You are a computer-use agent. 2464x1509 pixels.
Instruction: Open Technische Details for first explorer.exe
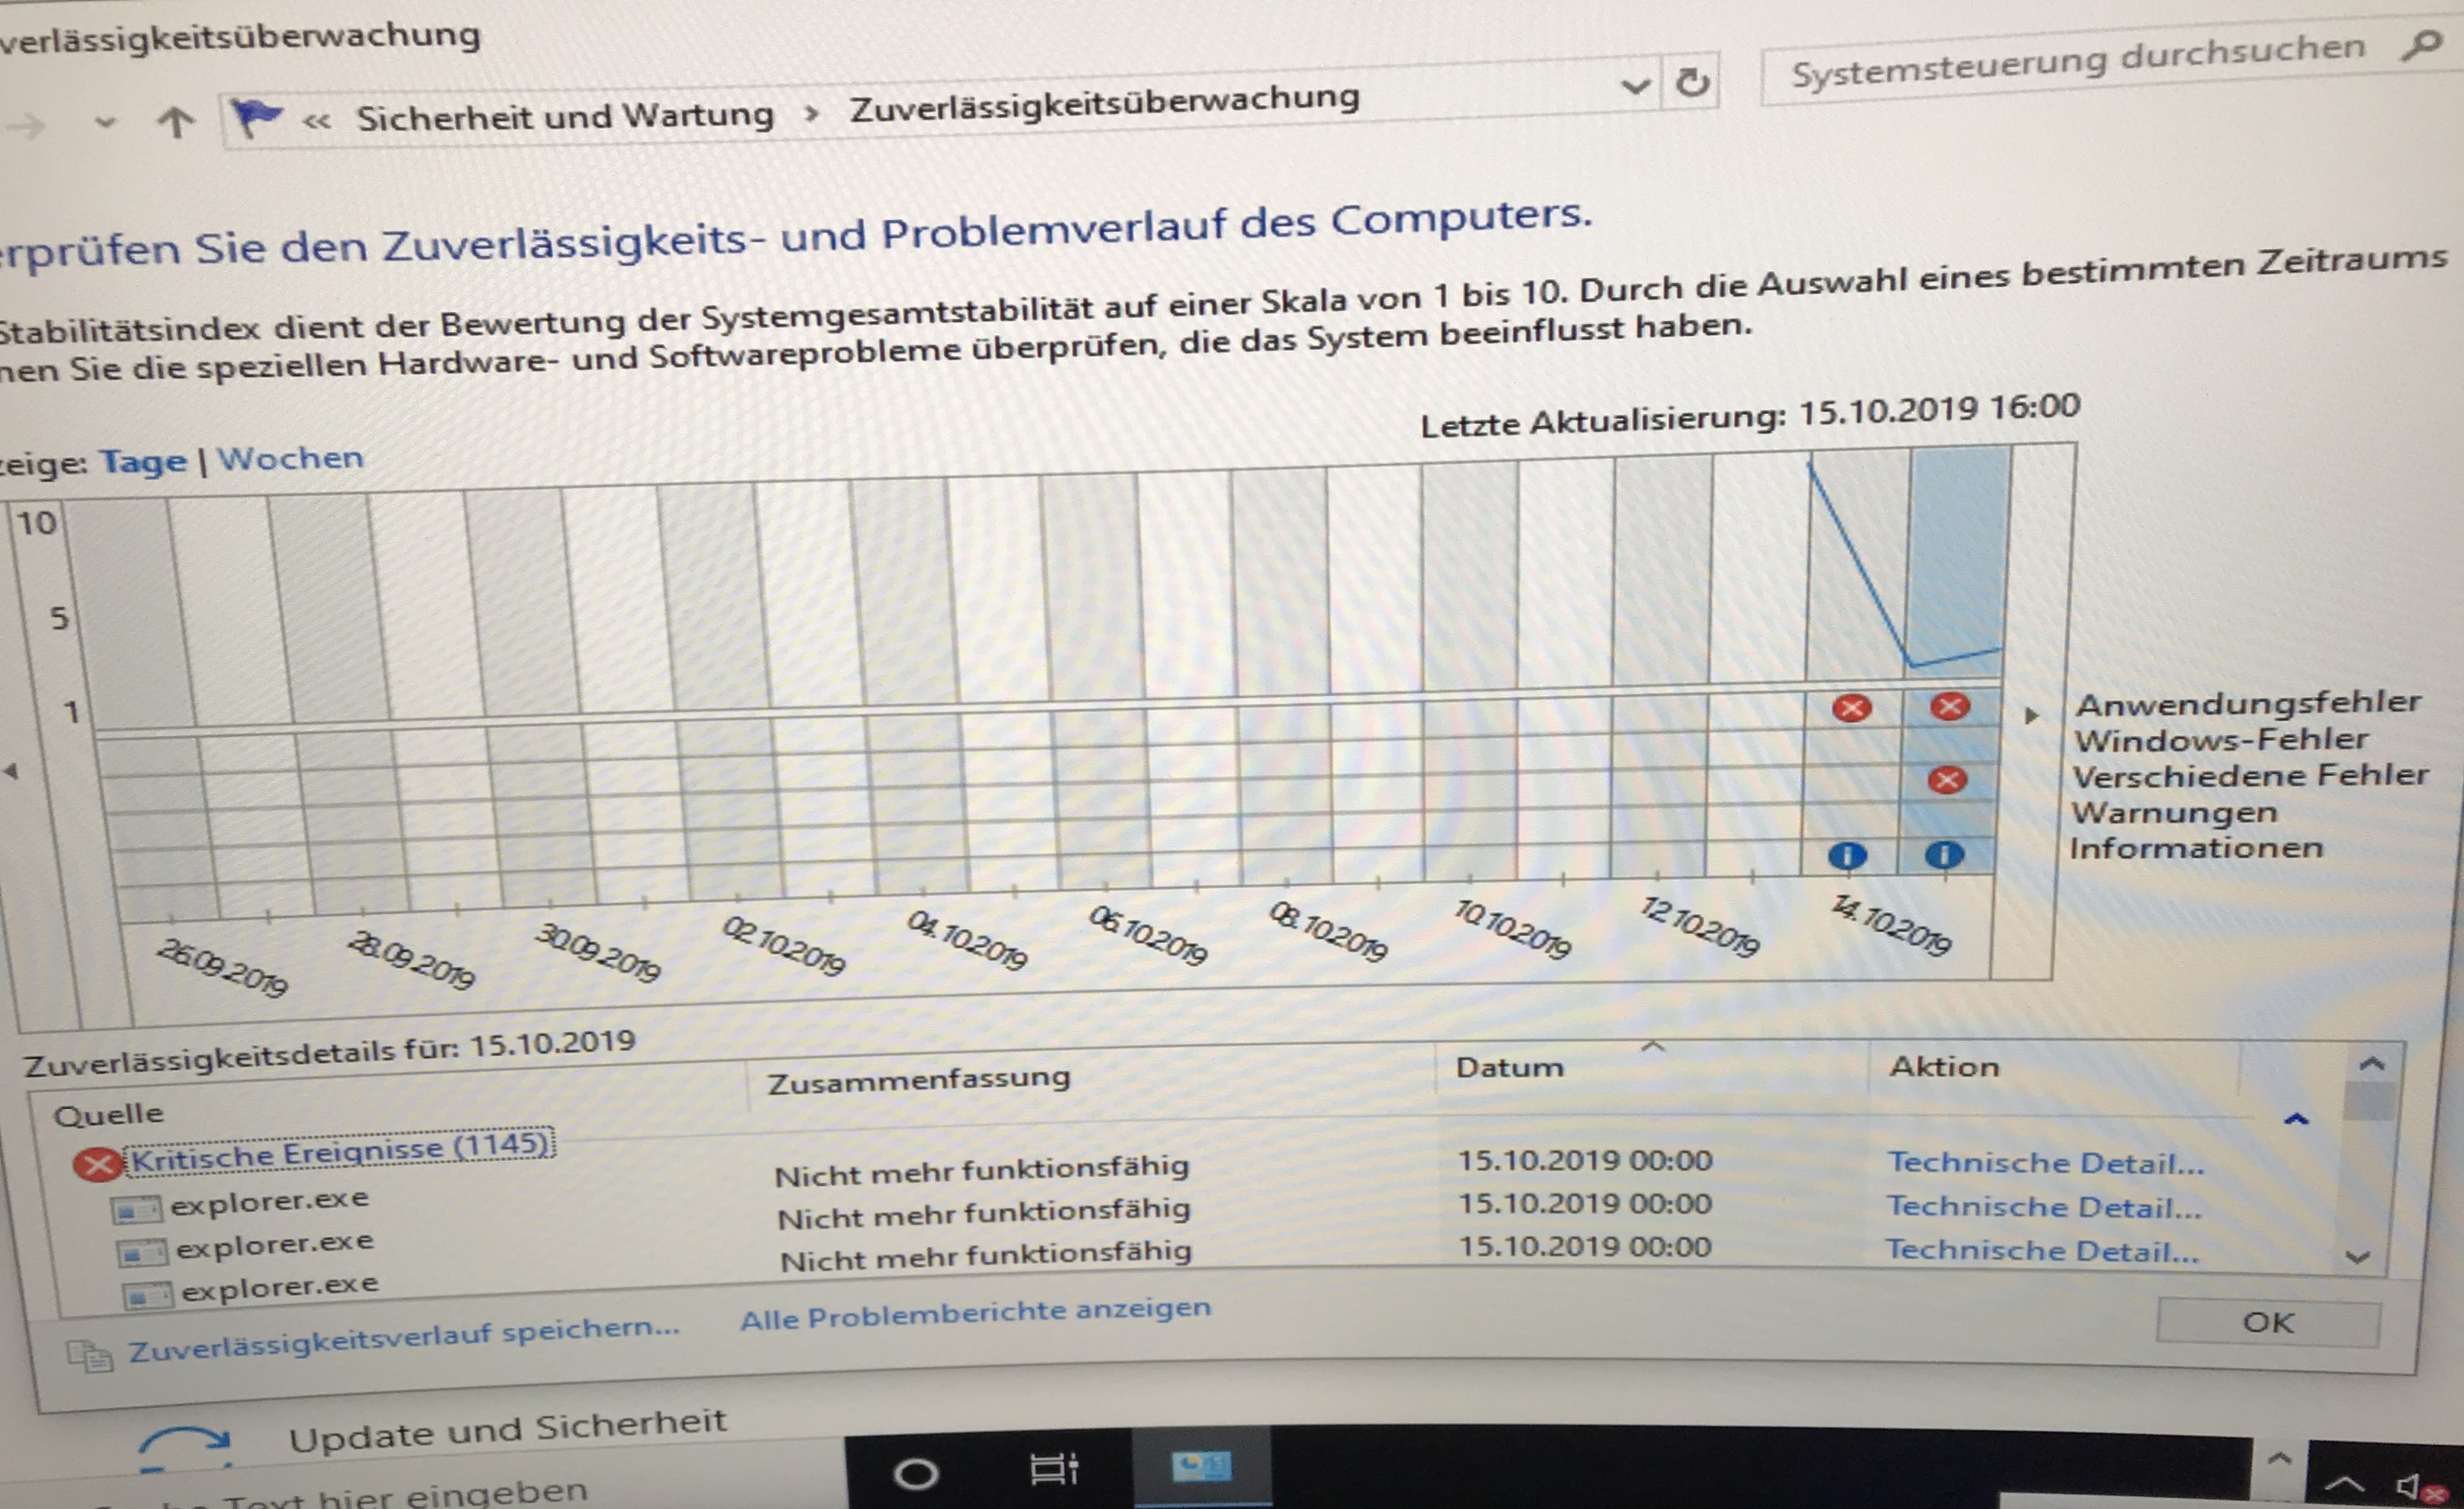tap(2046, 1163)
